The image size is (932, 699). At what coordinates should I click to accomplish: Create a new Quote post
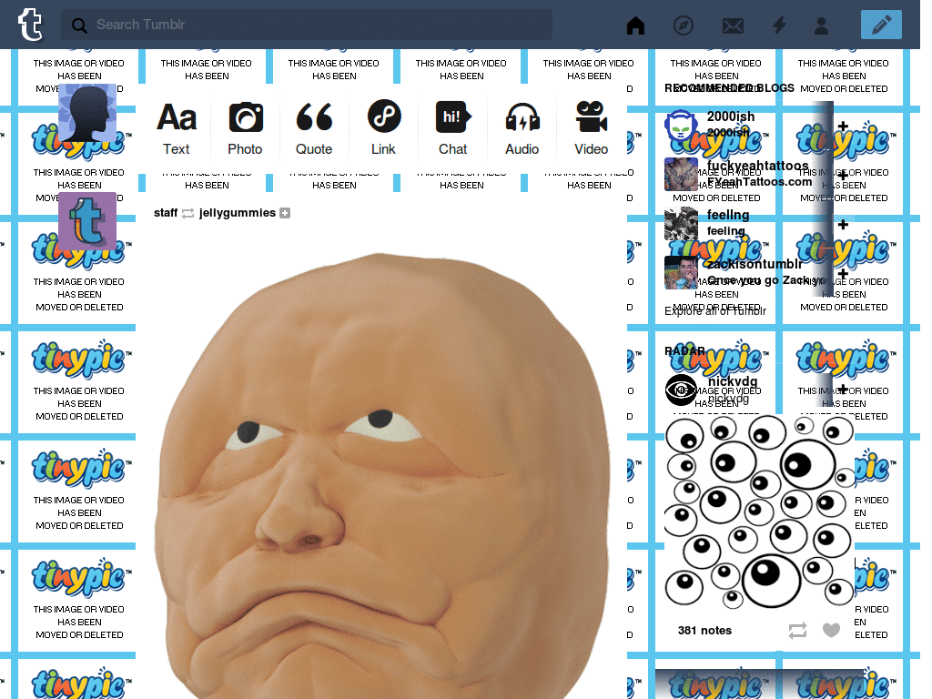tap(314, 128)
